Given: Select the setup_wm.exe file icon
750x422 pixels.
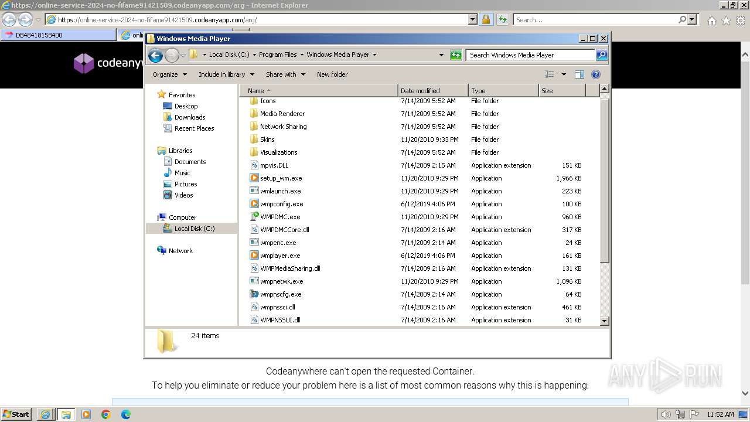Looking at the screenshot, I should [254, 178].
